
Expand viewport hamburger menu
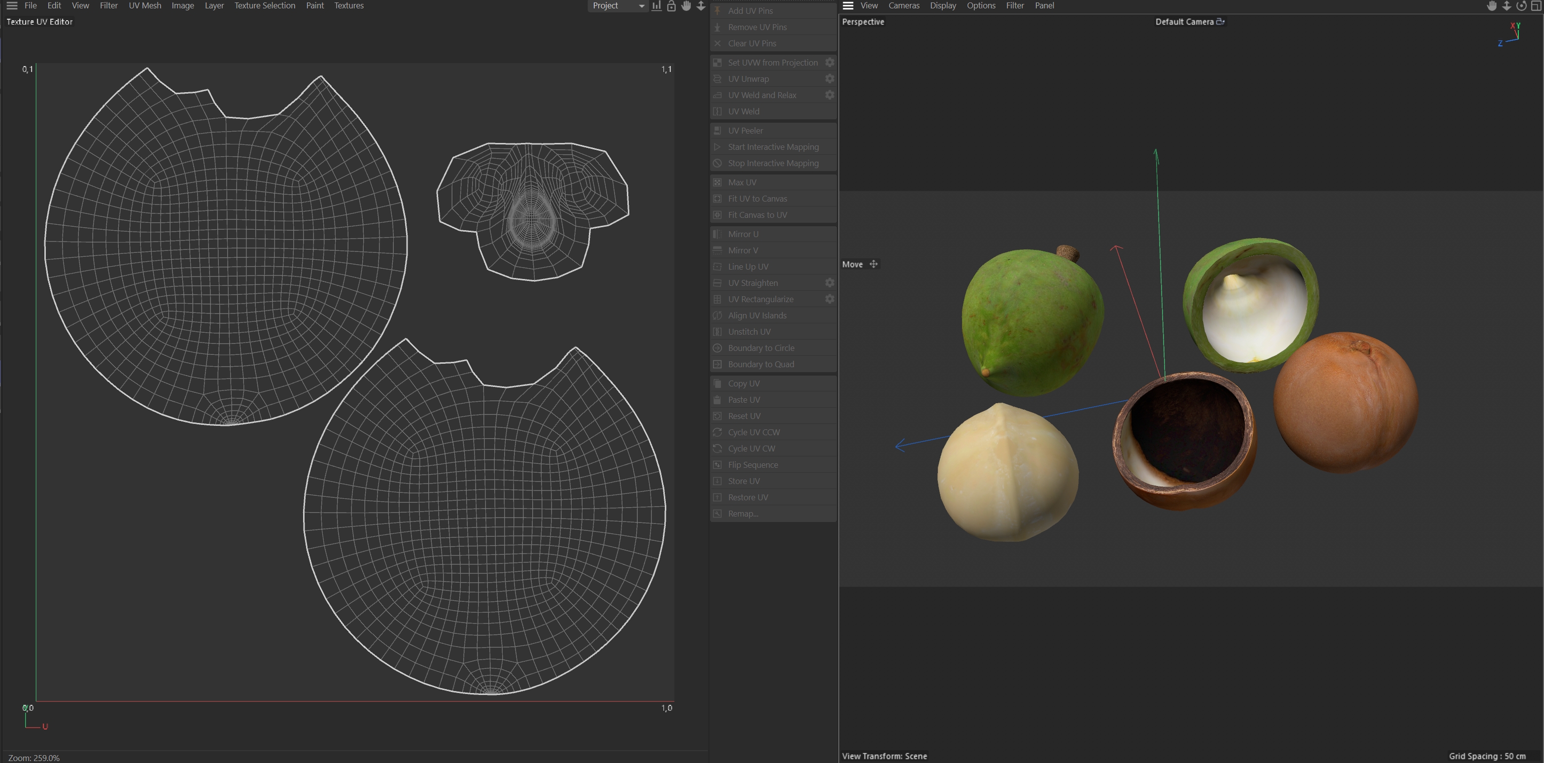click(848, 5)
